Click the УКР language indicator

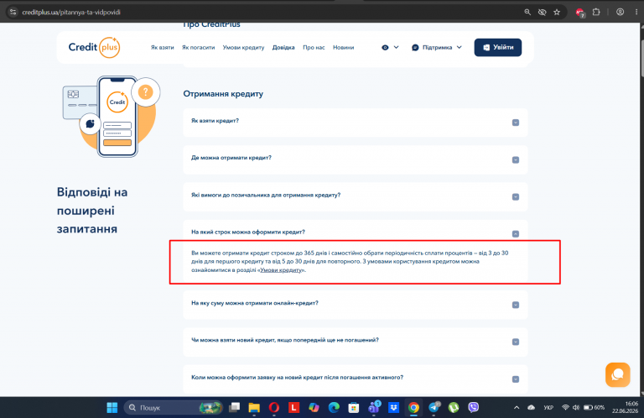click(548, 407)
